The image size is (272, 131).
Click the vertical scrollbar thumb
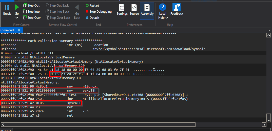(x=268, y=116)
